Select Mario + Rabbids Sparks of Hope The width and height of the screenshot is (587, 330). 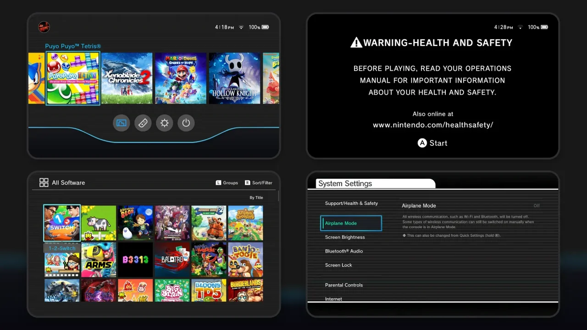point(181,78)
